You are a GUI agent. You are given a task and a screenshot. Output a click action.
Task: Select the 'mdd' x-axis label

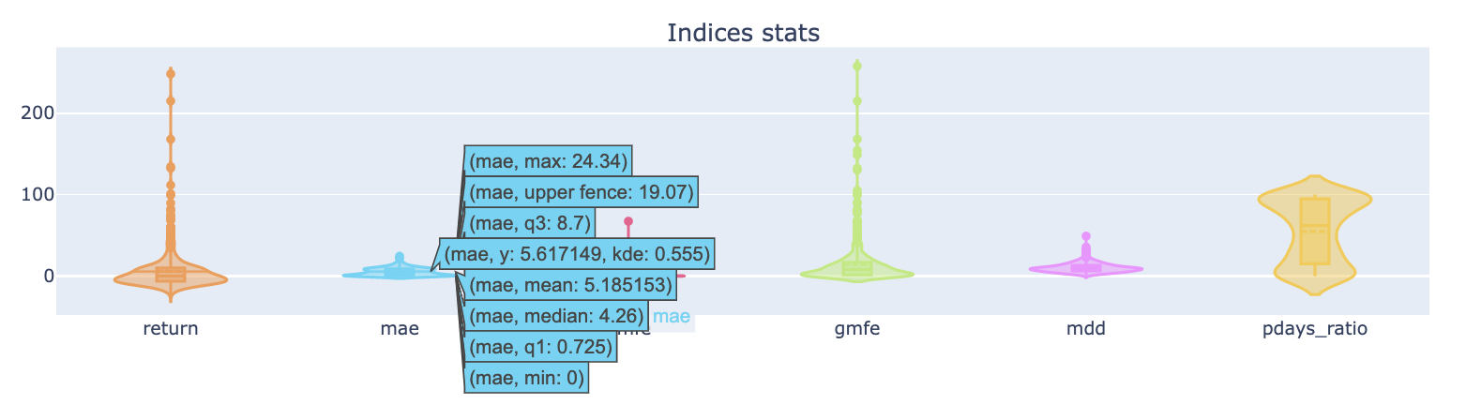(1086, 329)
